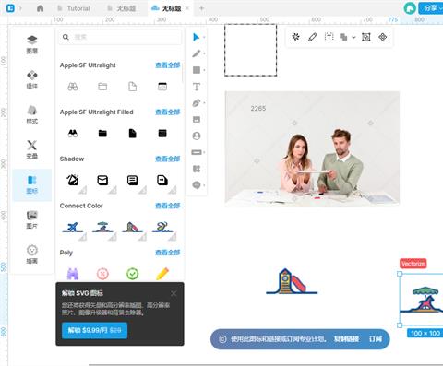This screenshot has width=443, height=366.
Task: Pick the Shadow chat message icon
Action: pos(132,180)
